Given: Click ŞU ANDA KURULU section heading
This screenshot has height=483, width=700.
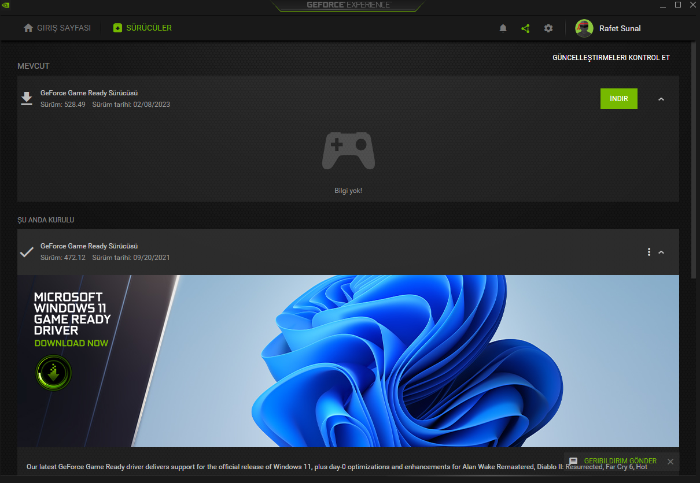Looking at the screenshot, I should (x=46, y=220).
